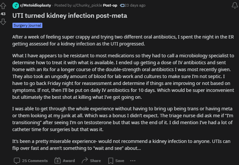Click the Post-op user flair
This screenshot has height=165, width=239.
(110, 5)
